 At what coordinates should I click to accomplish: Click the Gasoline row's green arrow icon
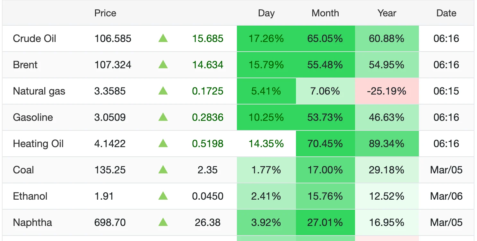click(x=163, y=117)
